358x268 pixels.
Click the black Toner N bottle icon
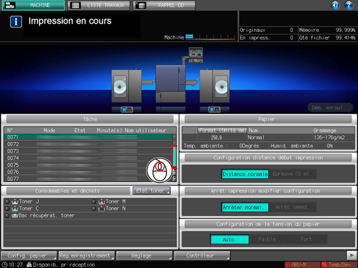pos(102,208)
